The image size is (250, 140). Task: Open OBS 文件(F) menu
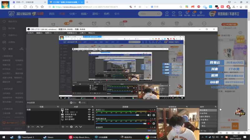tap(30, 33)
